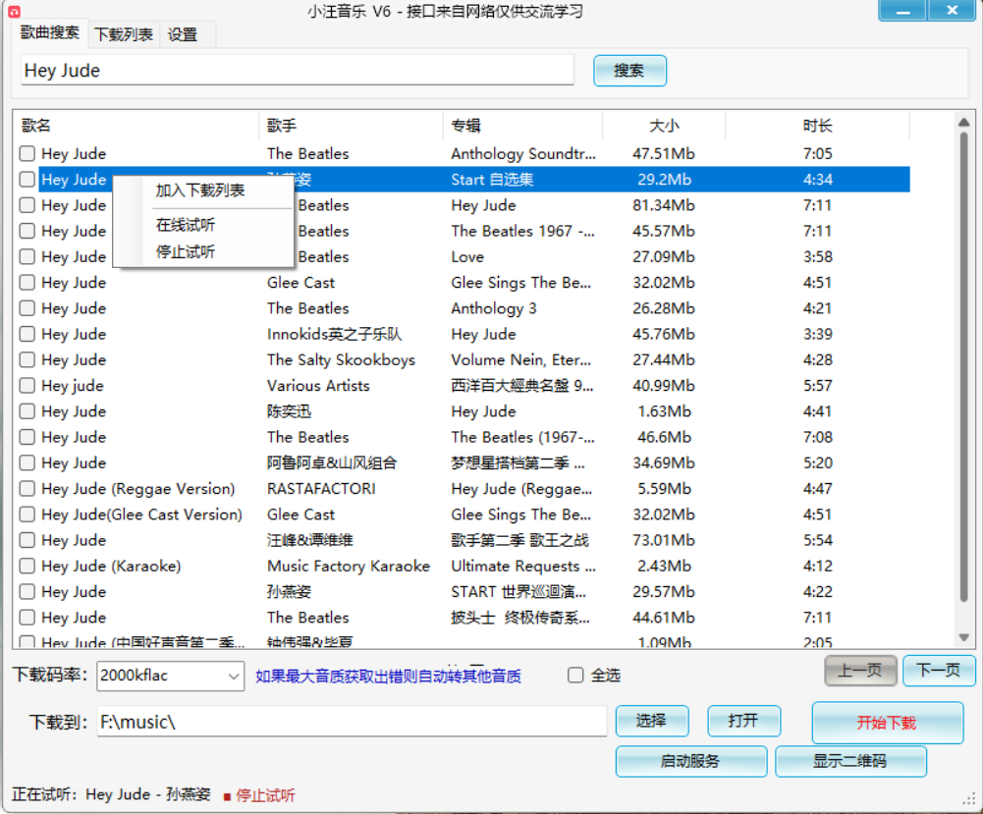Screen dimensions: 983x814
Task: Click the scroll up arrow of results list
Action: 964,122
